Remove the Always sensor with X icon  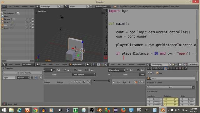click(x=89, y=82)
